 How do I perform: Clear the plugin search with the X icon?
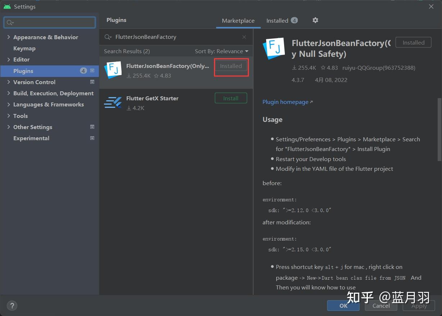coord(244,37)
